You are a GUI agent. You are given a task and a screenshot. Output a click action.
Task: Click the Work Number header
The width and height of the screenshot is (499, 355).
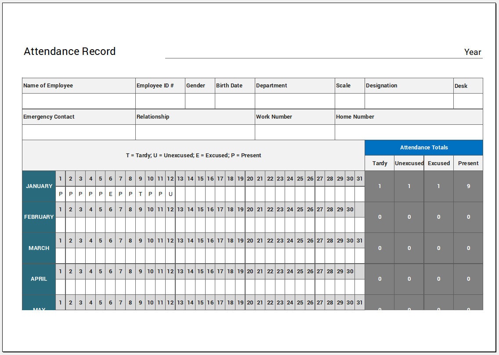[295, 117]
